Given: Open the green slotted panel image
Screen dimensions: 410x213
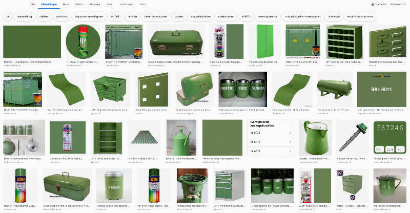Looking at the screenshot, I should (387, 42).
